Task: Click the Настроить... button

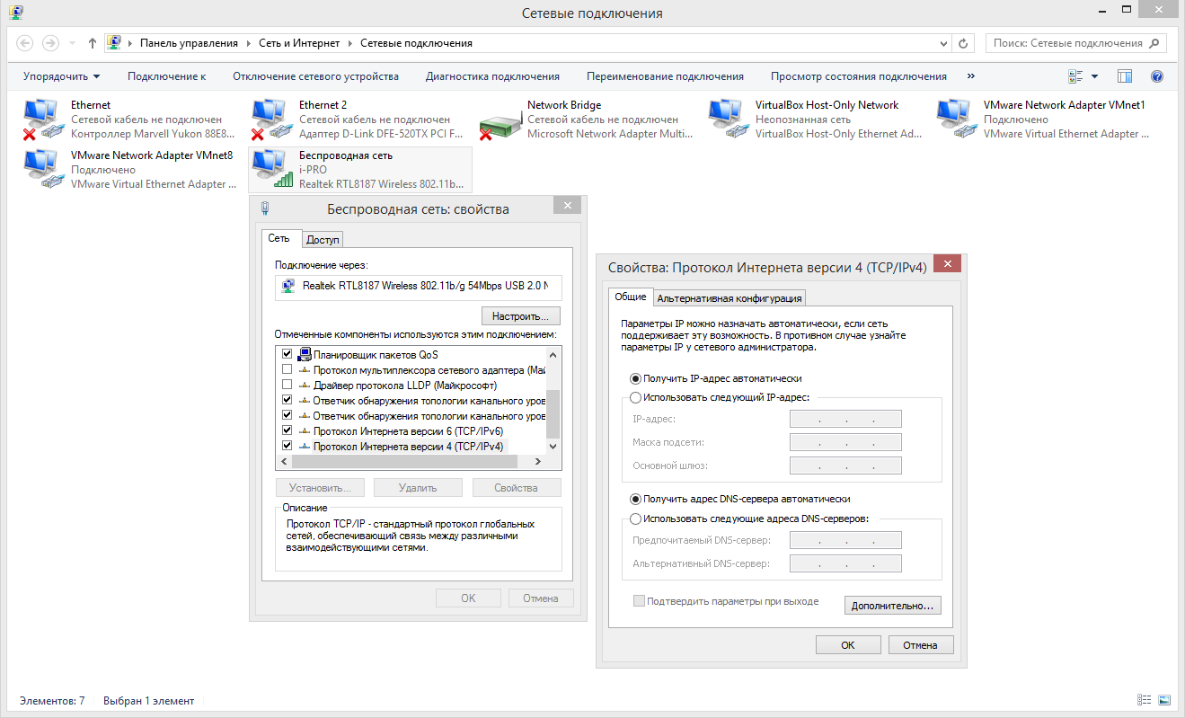Action: [521, 316]
